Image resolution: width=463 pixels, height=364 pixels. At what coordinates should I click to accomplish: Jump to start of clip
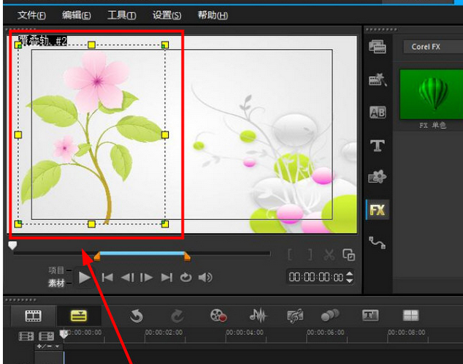tap(107, 278)
